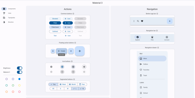Screen dimensions: 195x98
Task: Show info for Segmented buttons
Action: pos(74,79)
